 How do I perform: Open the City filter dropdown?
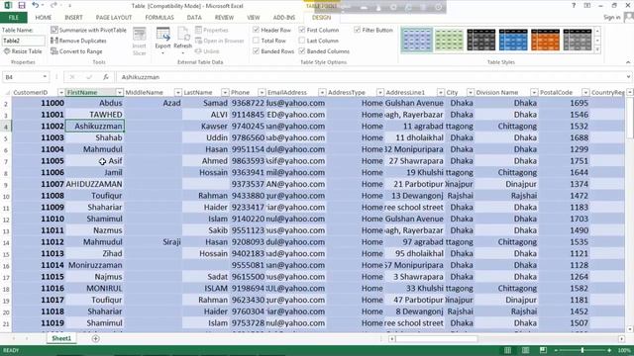click(470, 92)
